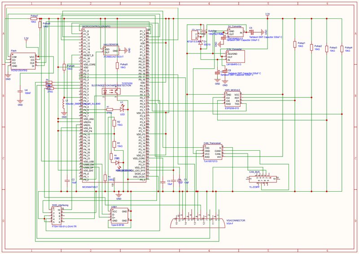Select the Pullup5 resistor symbol
The height and width of the screenshot is (254, 359).
pos(117,66)
